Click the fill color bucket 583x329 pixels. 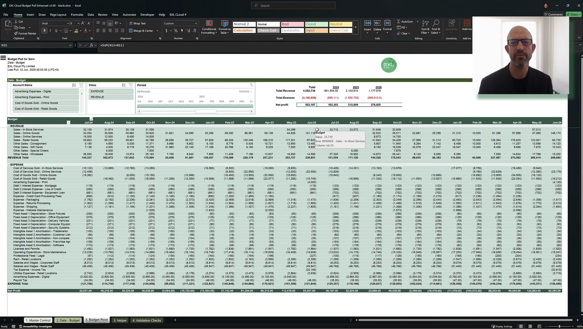76,31
